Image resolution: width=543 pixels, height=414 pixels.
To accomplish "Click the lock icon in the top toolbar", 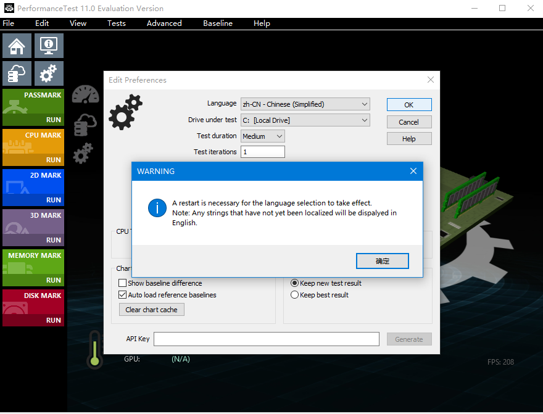I will click(x=17, y=73).
